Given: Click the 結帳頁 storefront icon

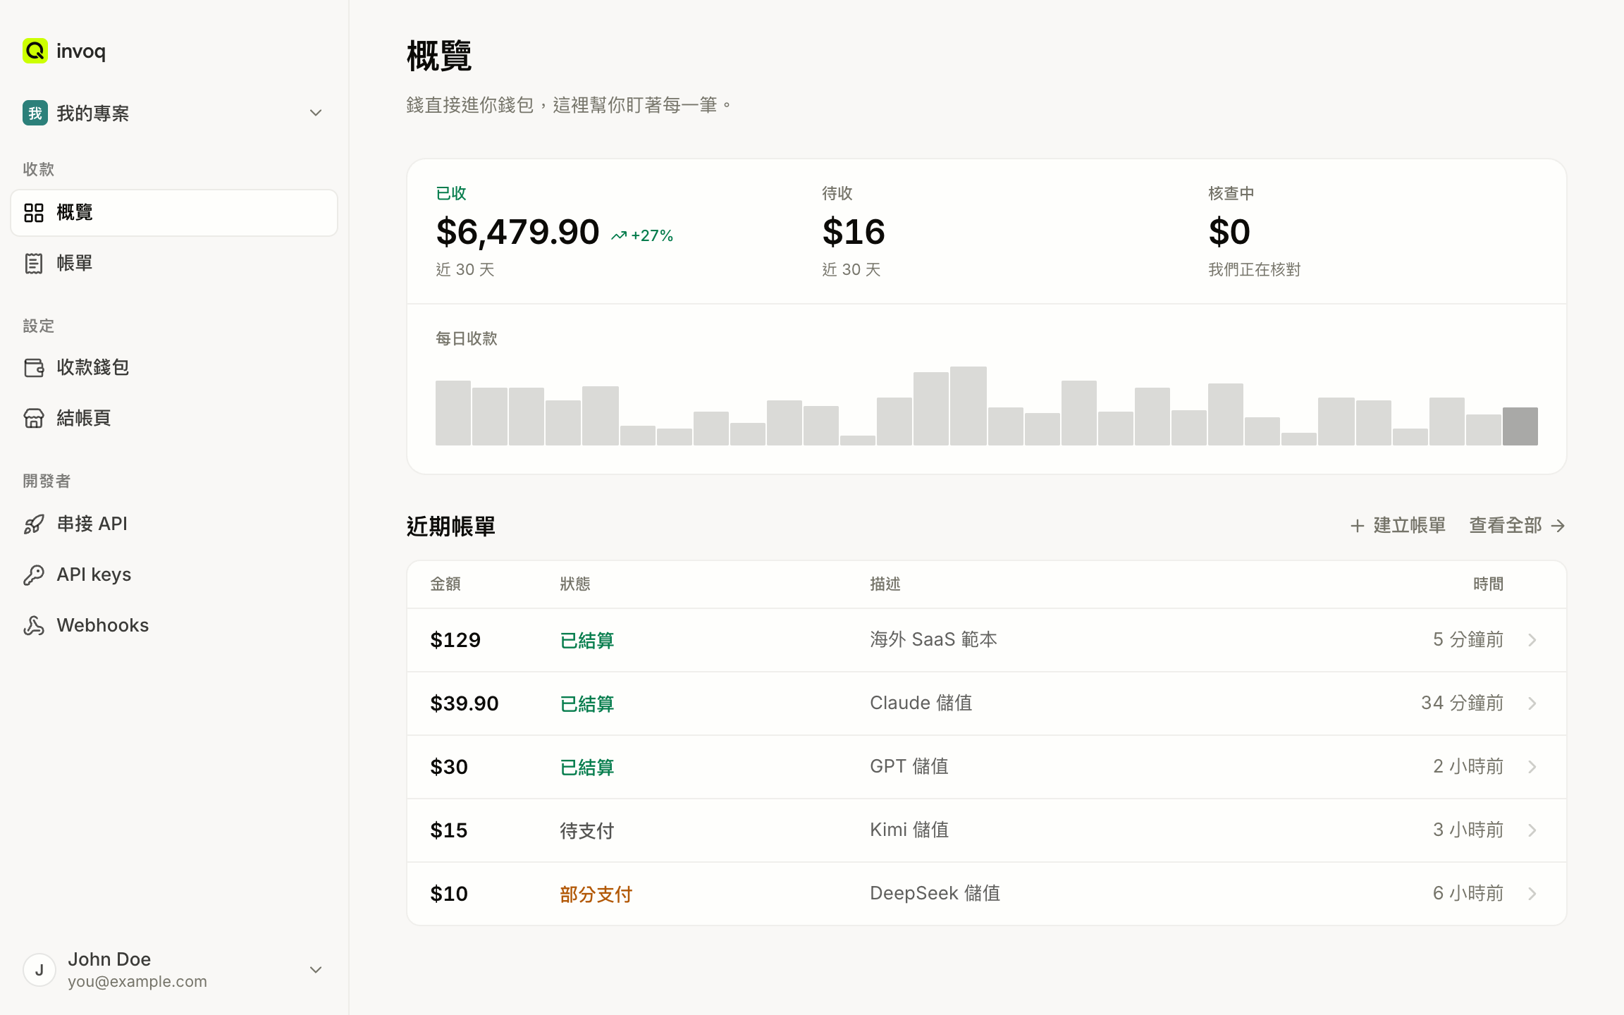Looking at the screenshot, I should 34,418.
